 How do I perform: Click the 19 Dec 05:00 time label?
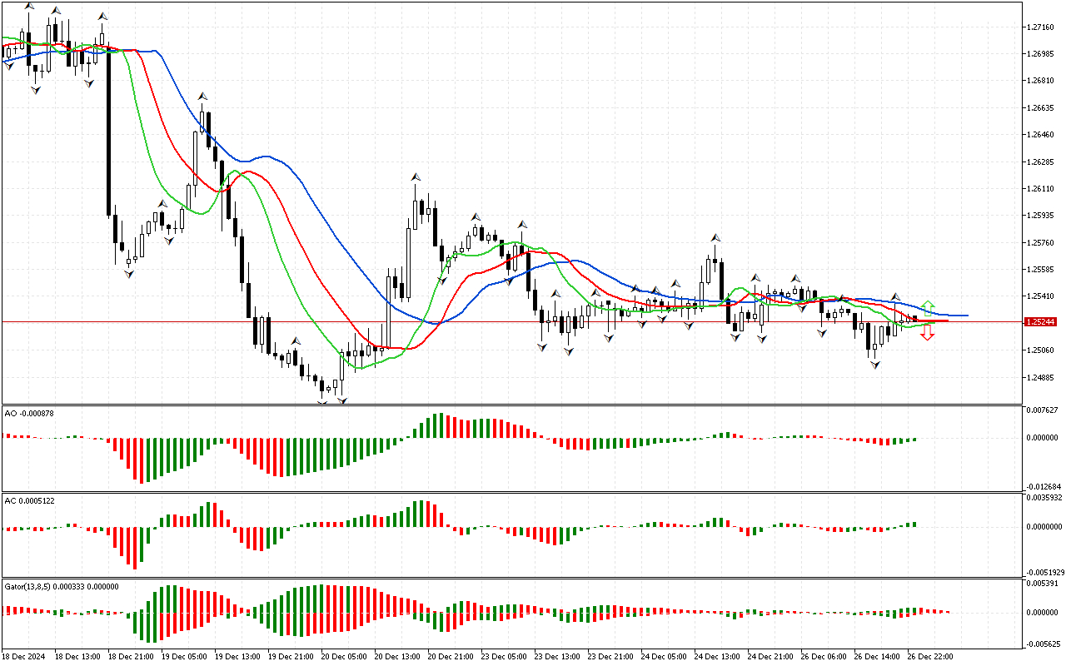tap(185, 657)
